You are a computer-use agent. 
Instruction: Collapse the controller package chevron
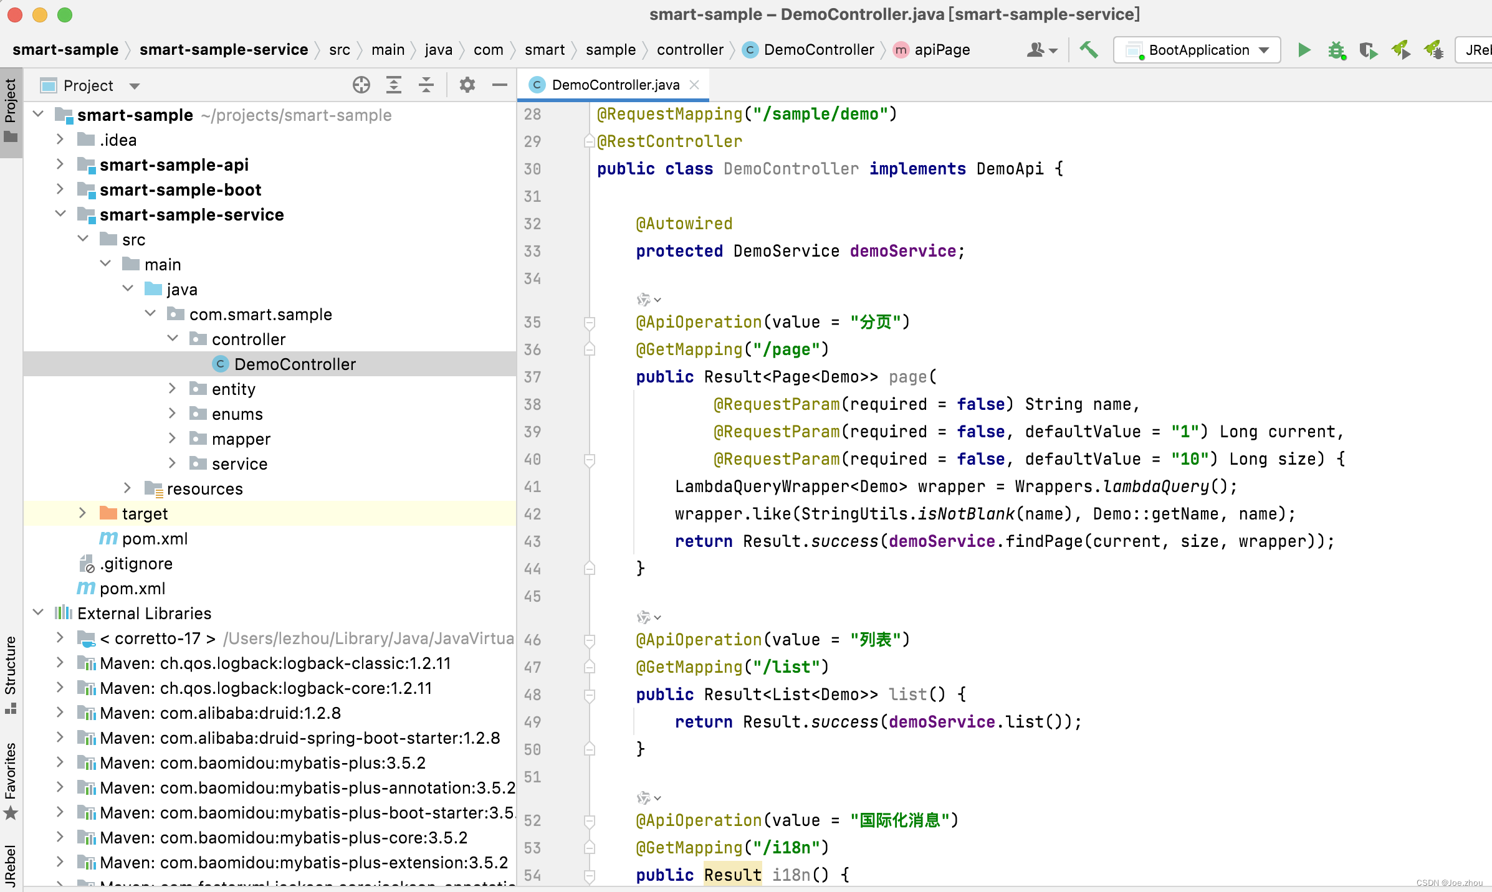pos(173,339)
